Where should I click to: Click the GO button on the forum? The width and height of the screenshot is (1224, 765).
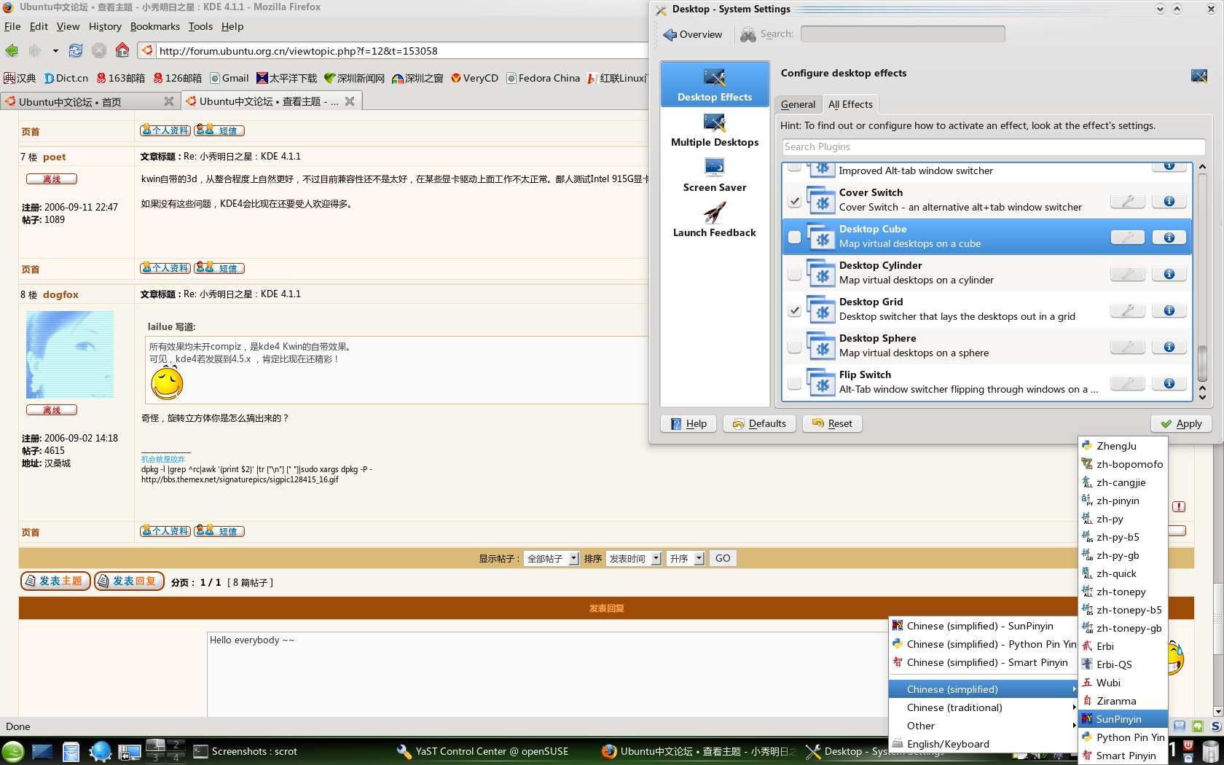[723, 558]
